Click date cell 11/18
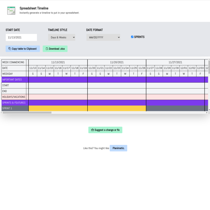The height and width of the screenshot is (210, 210). [75, 68]
